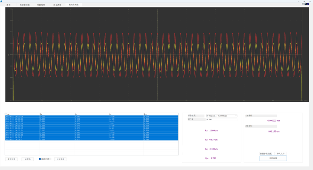Go to the 数据处理 tab

pyautogui.click(x=41, y=5)
